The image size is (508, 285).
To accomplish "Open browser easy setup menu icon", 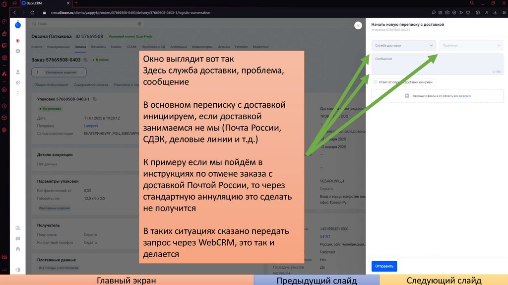I will pyautogui.click(x=504, y=12).
